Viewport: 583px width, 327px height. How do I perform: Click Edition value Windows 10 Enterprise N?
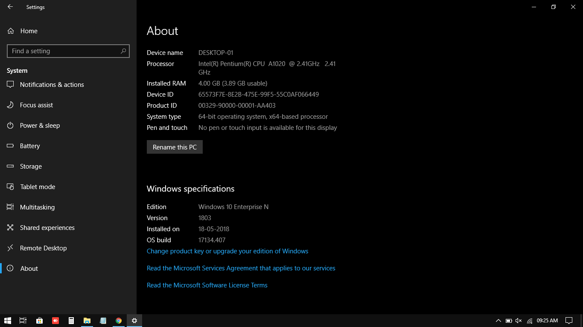[x=233, y=207]
